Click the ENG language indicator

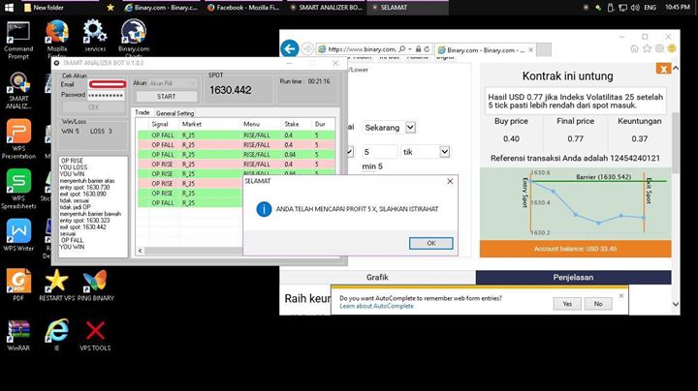tap(650, 8)
